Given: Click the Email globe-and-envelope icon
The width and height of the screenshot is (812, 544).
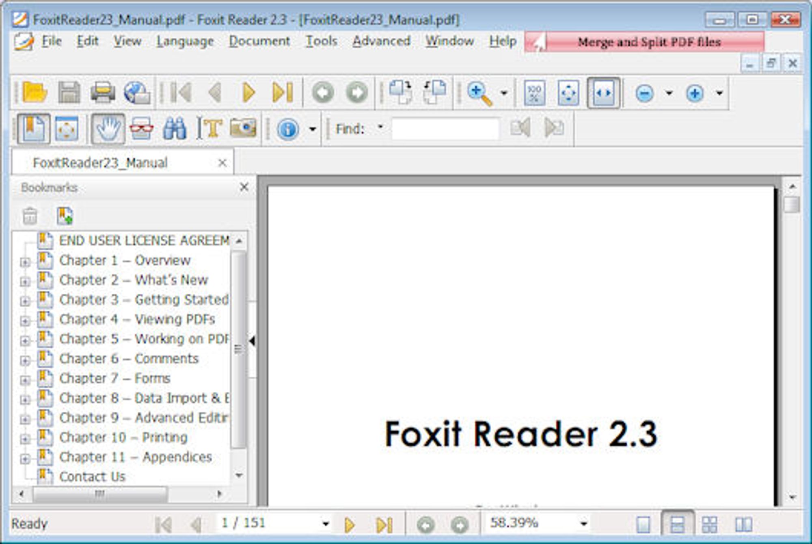Looking at the screenshot, I should 137,93.
